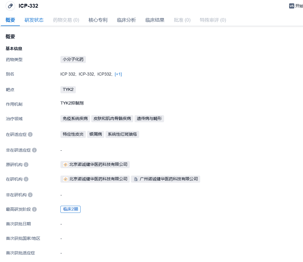303x262 pixels.
Task: Click info icon next to 在研适应症
Action: [x=30, y=134]
